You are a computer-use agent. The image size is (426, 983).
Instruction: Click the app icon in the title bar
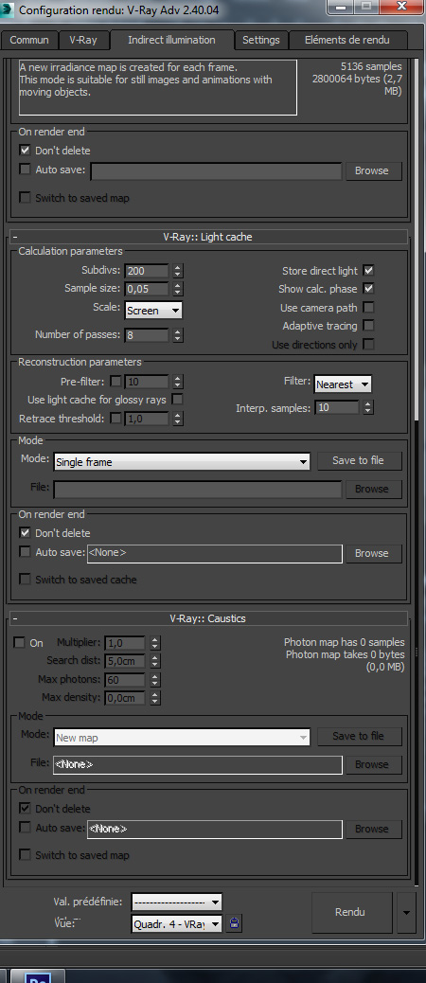9,9
